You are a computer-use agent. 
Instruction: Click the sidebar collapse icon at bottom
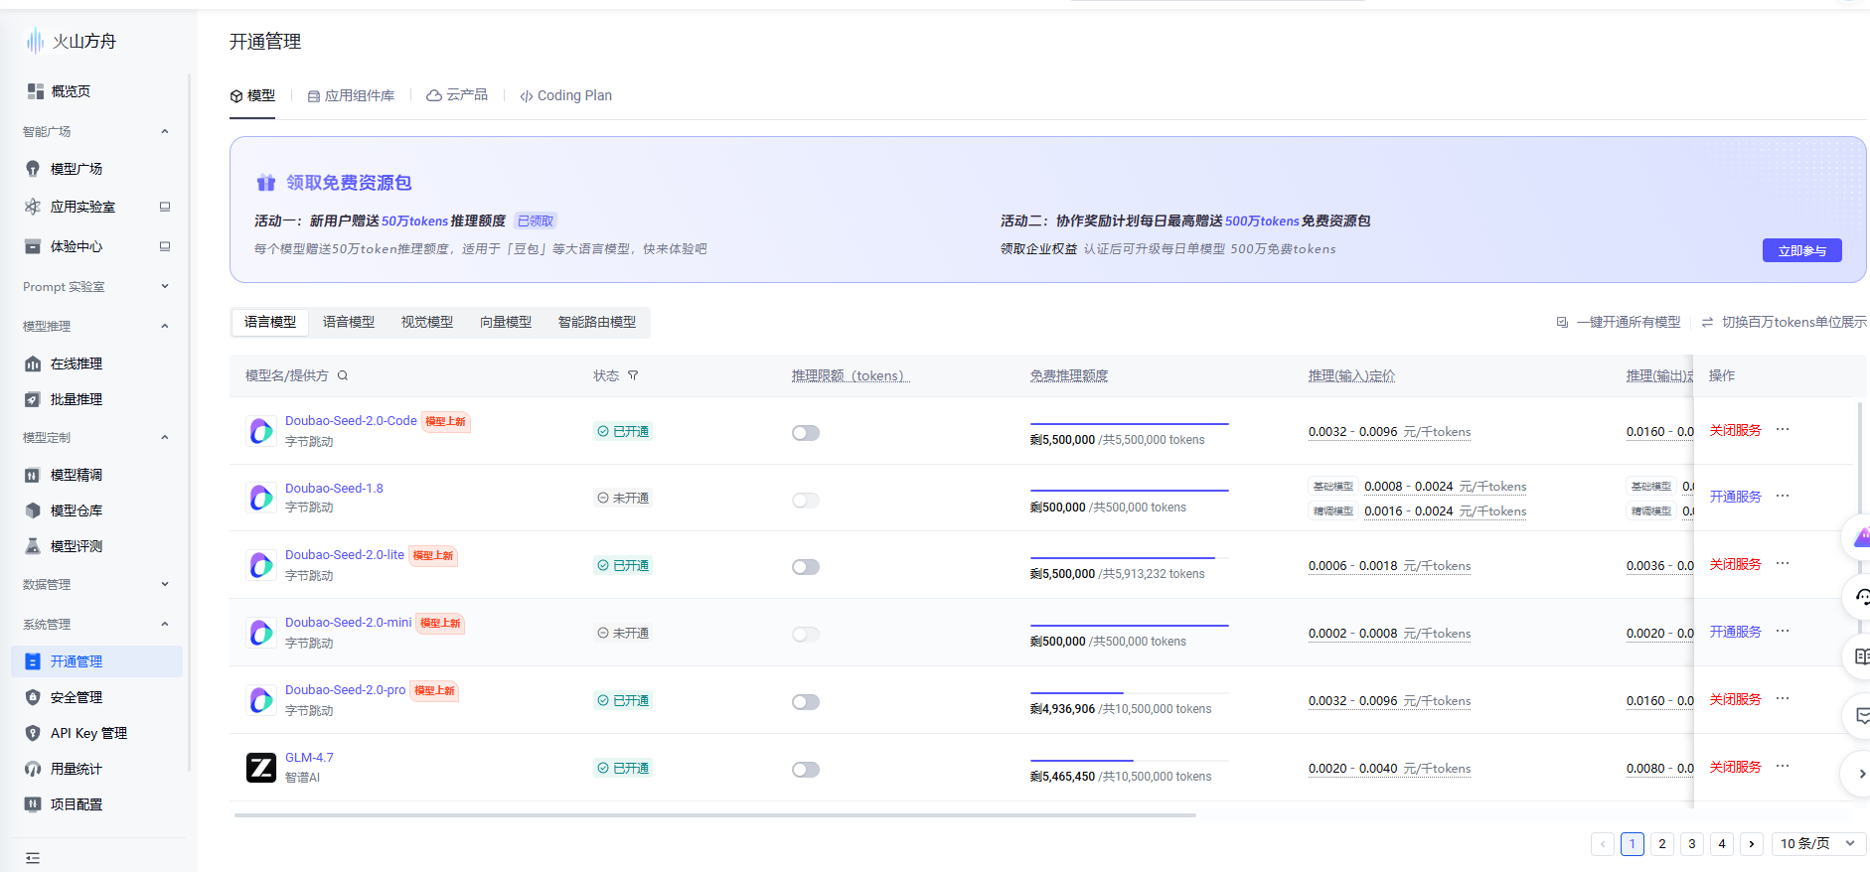coord(33,858)
